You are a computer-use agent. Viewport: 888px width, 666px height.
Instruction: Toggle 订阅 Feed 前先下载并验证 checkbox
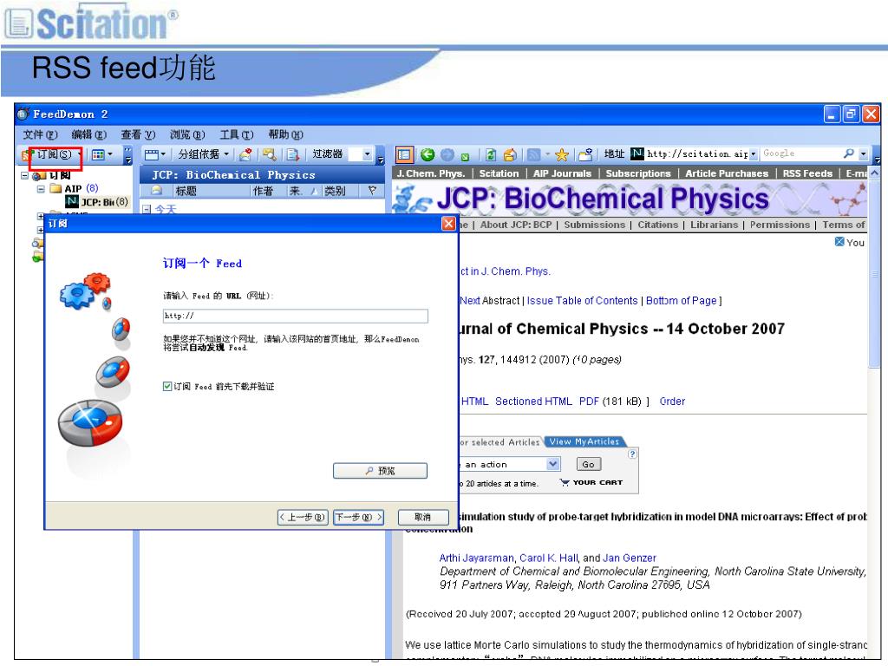(167, 386)
